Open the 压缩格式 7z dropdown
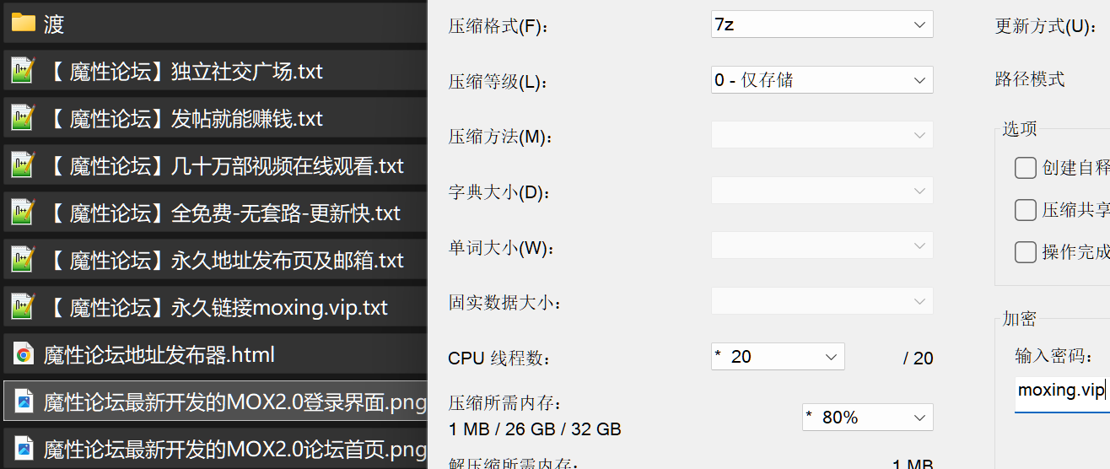This screenshot has height=469, width=1110. tap(822, 24)
